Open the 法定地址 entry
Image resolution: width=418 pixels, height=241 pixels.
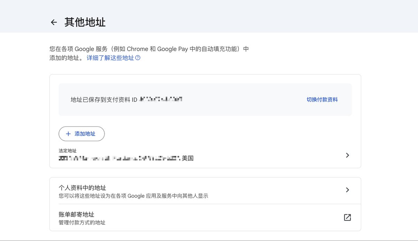pos(205,155)
